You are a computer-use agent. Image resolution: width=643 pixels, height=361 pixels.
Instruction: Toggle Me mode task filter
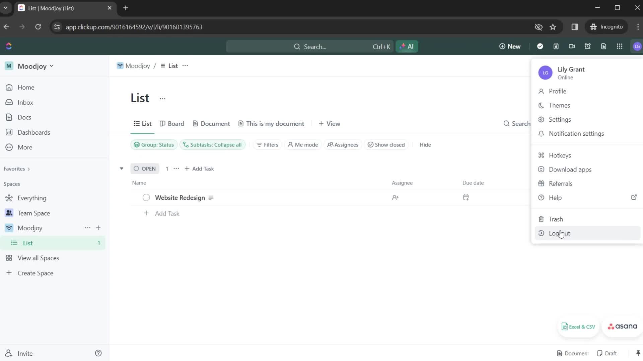[303, 145]
